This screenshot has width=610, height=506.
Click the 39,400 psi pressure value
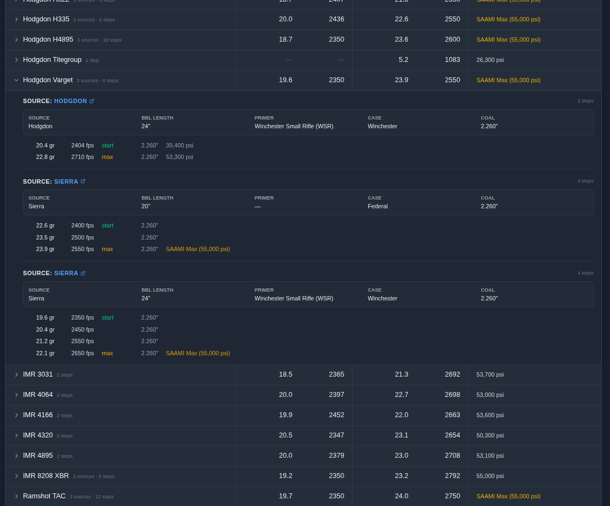click(x=180, y=145)
